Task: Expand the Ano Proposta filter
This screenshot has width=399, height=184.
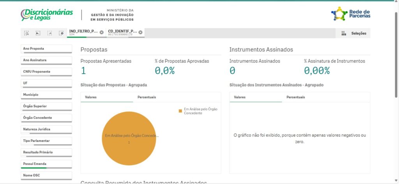Action: tap(46, 49)
